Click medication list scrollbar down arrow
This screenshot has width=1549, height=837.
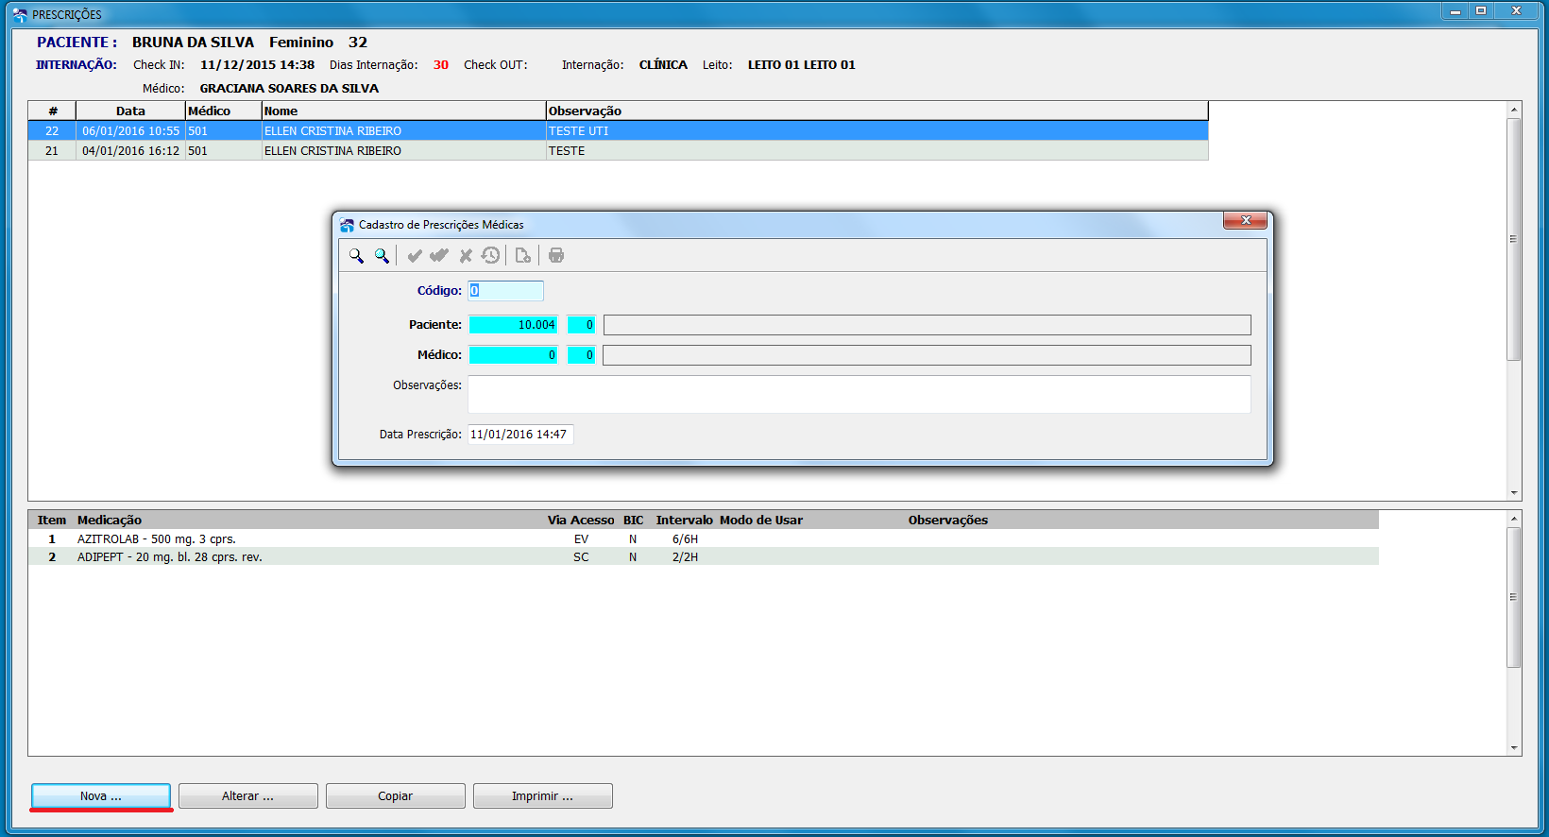point(1514,747)
